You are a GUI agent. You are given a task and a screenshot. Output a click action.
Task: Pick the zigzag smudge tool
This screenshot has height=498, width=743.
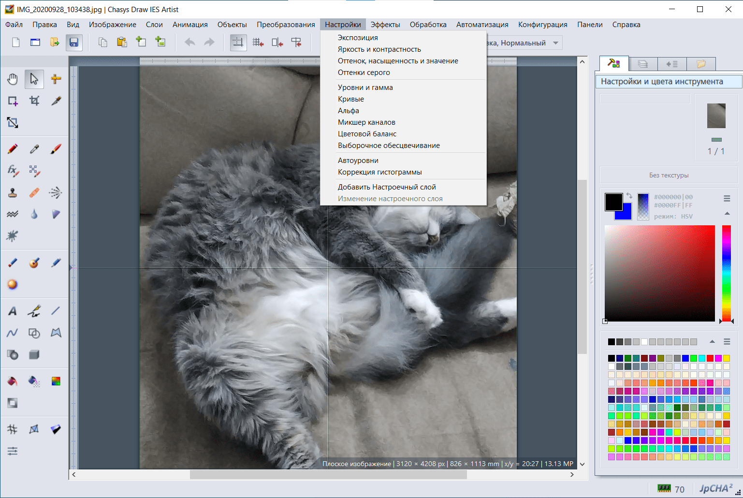(13, 214)
